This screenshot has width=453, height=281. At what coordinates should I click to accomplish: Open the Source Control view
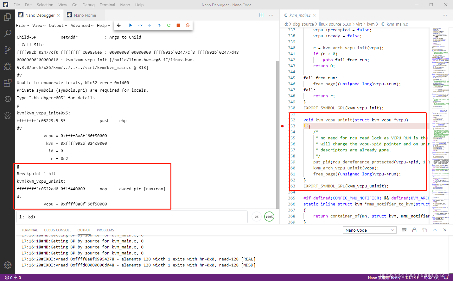[8, 50]
